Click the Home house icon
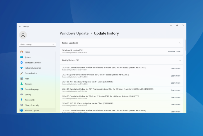This screenshot has width=203, height=136. coord(21,52)
